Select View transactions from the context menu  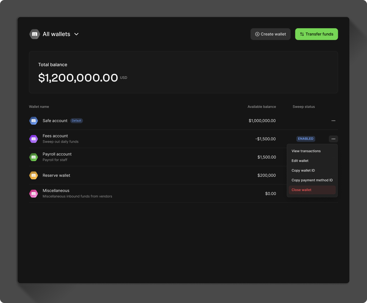click(306, 151)
